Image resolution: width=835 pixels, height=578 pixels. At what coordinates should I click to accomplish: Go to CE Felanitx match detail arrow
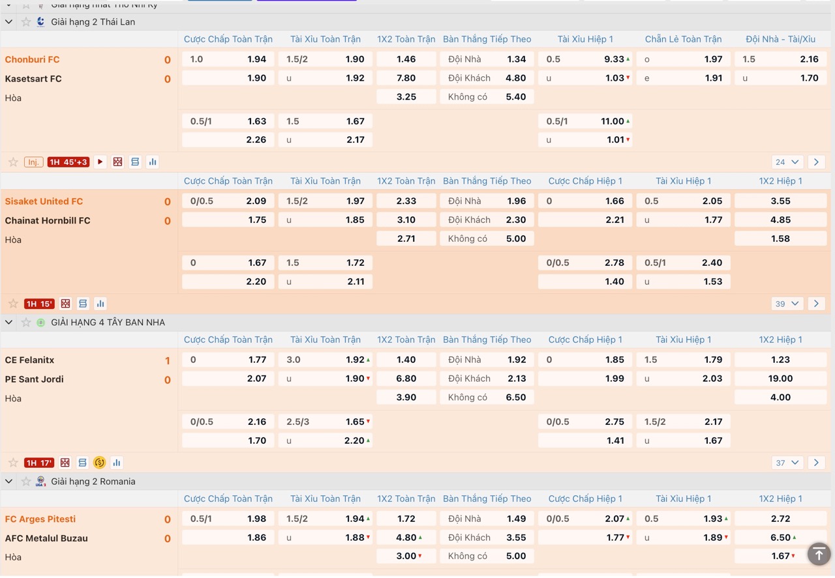[x=816, y=463]
